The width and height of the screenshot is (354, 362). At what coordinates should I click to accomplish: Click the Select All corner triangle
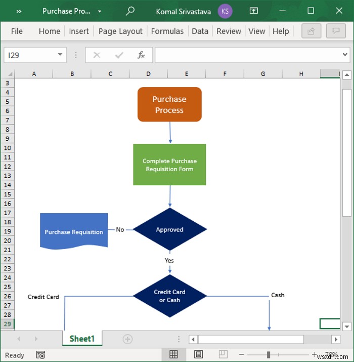pyautogui.click(x=10, y=74)
